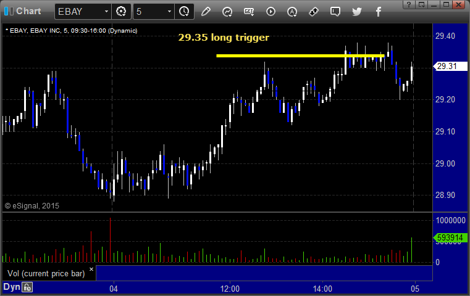Viewport: 470px width, 296px height.
Task: Click the grey window link indicator
Action: 11,11
